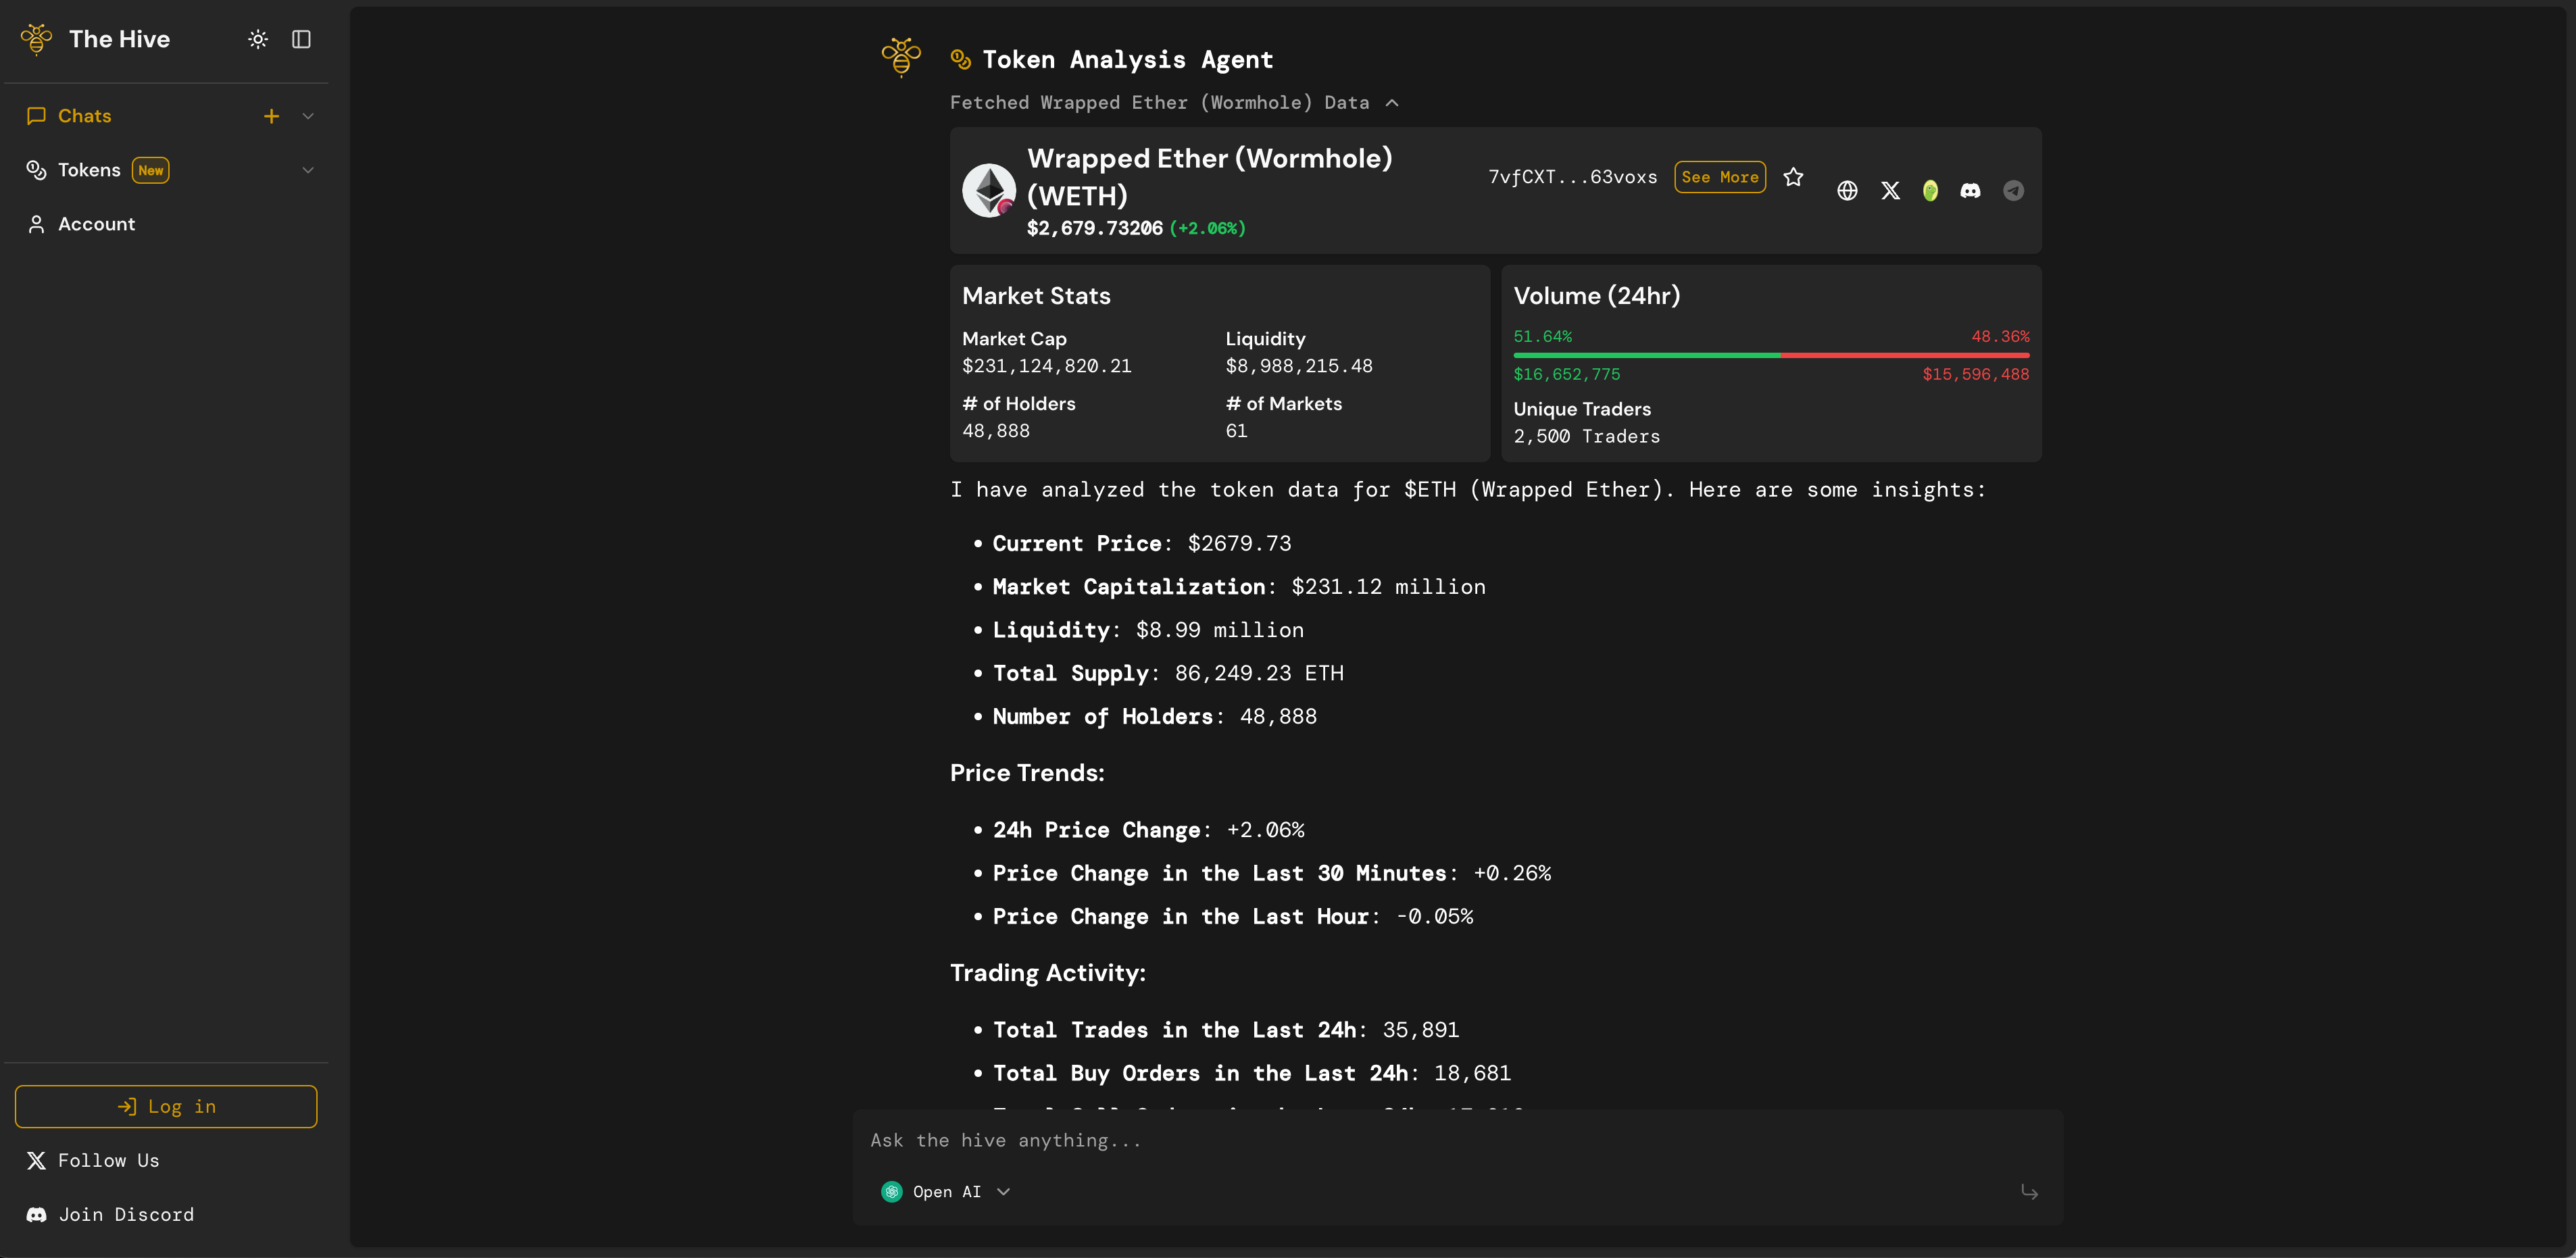Screen dimensions: 2576x1258
Task: Open the token's Discord icon
Action: coord(1970,191)
